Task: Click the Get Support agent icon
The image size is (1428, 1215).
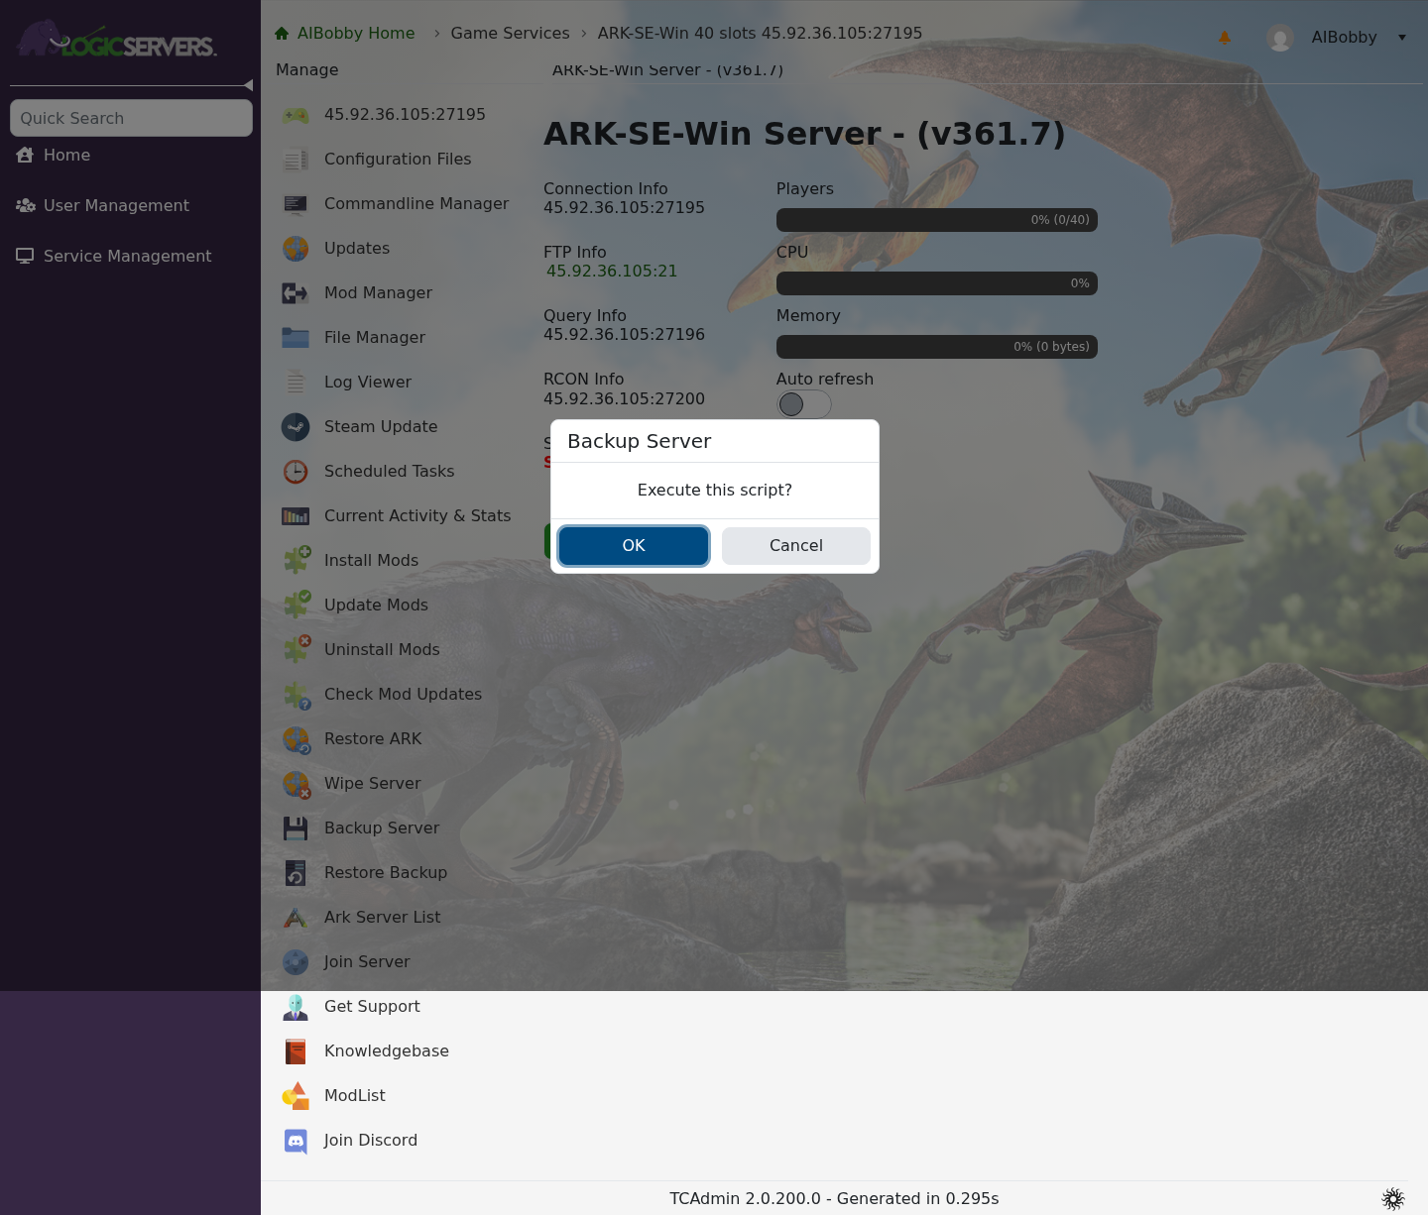Action: click(x=296, y=1007)
